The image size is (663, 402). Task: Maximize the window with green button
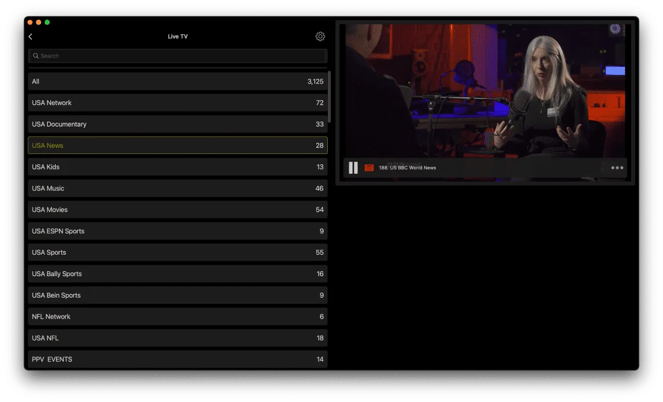click(47, 23)
